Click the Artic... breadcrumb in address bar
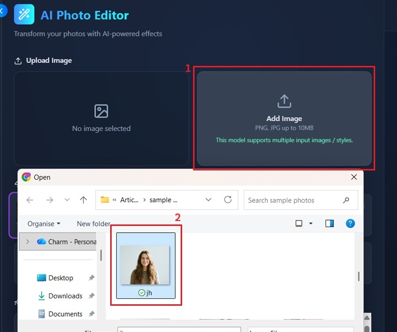 [x=130, y=200]
